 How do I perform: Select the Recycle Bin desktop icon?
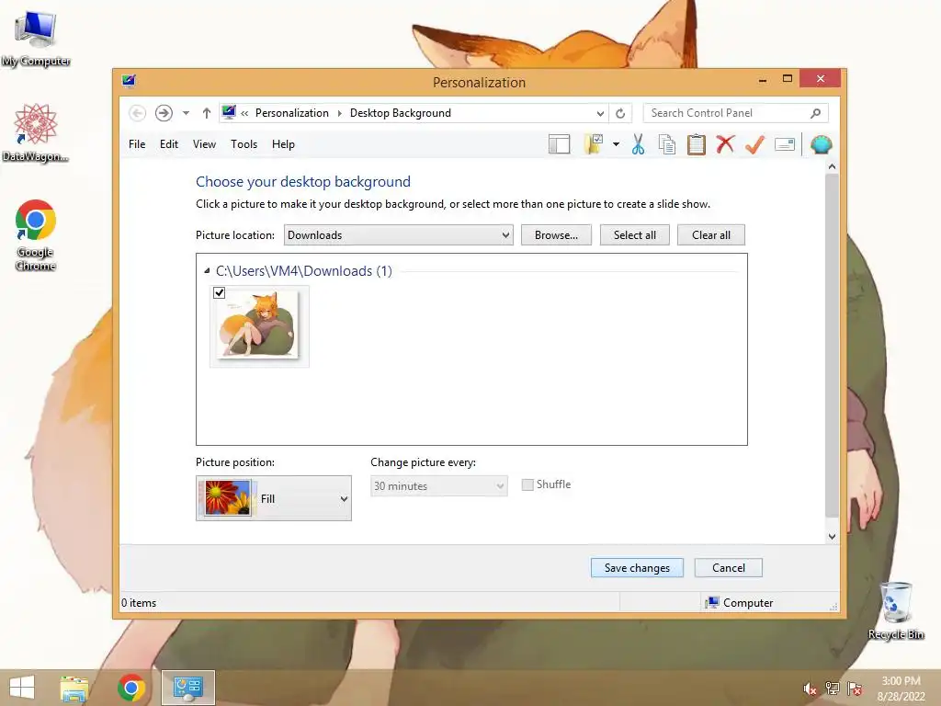coord(896,610)
